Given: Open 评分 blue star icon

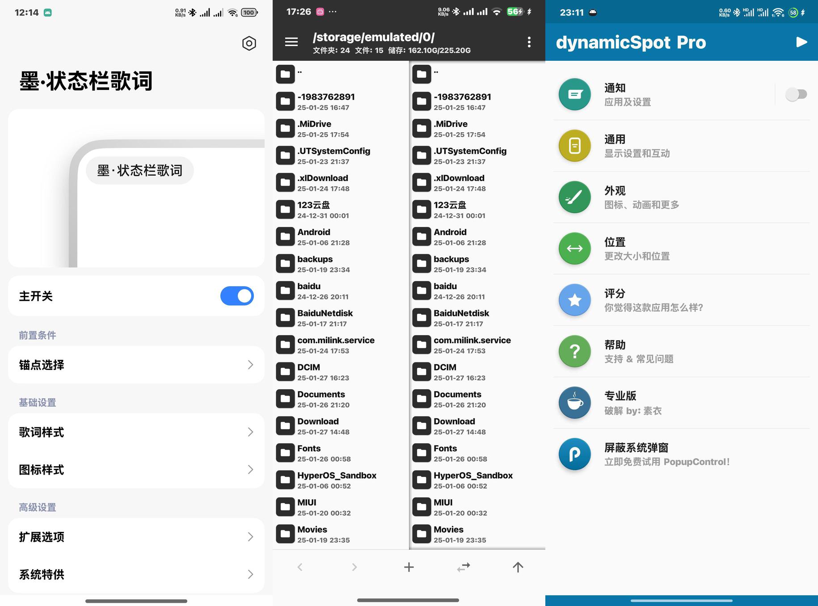Looking at the screenshot, I should (575, 300).
